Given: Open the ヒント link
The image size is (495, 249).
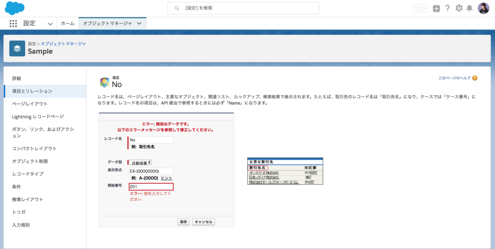Looking at the screenshot, I should (167, 178).
